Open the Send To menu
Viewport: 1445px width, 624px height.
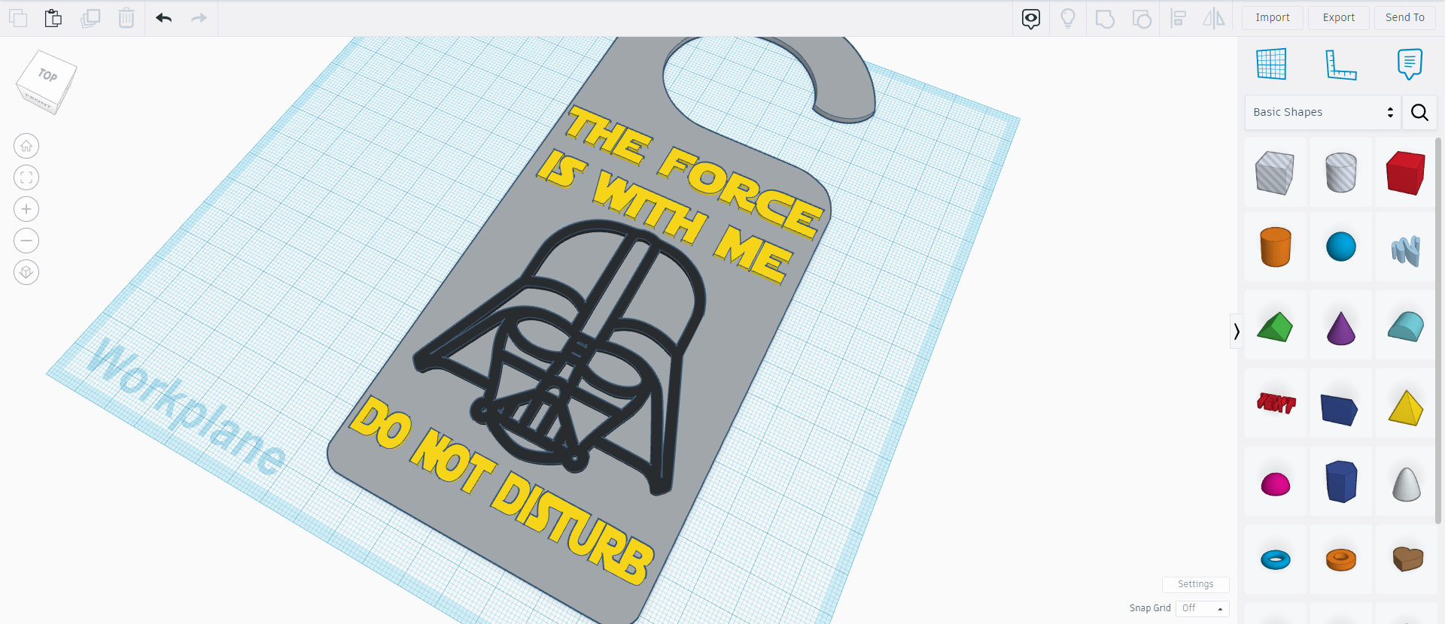[x=1405, y=18]
